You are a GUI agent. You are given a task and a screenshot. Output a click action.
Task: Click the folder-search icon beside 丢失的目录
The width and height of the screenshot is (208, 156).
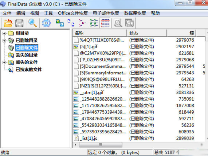click(11, 55)
